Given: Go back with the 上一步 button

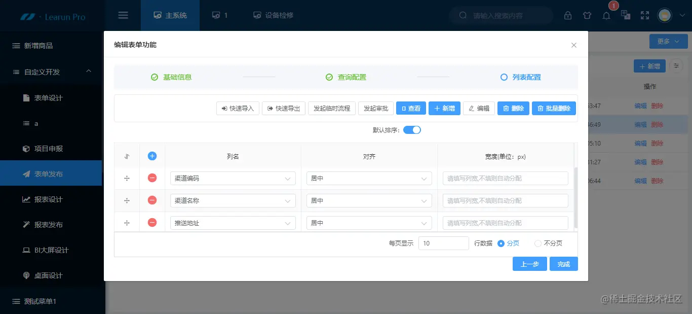Looking at the screenshot, I should (x=529, y=264).
